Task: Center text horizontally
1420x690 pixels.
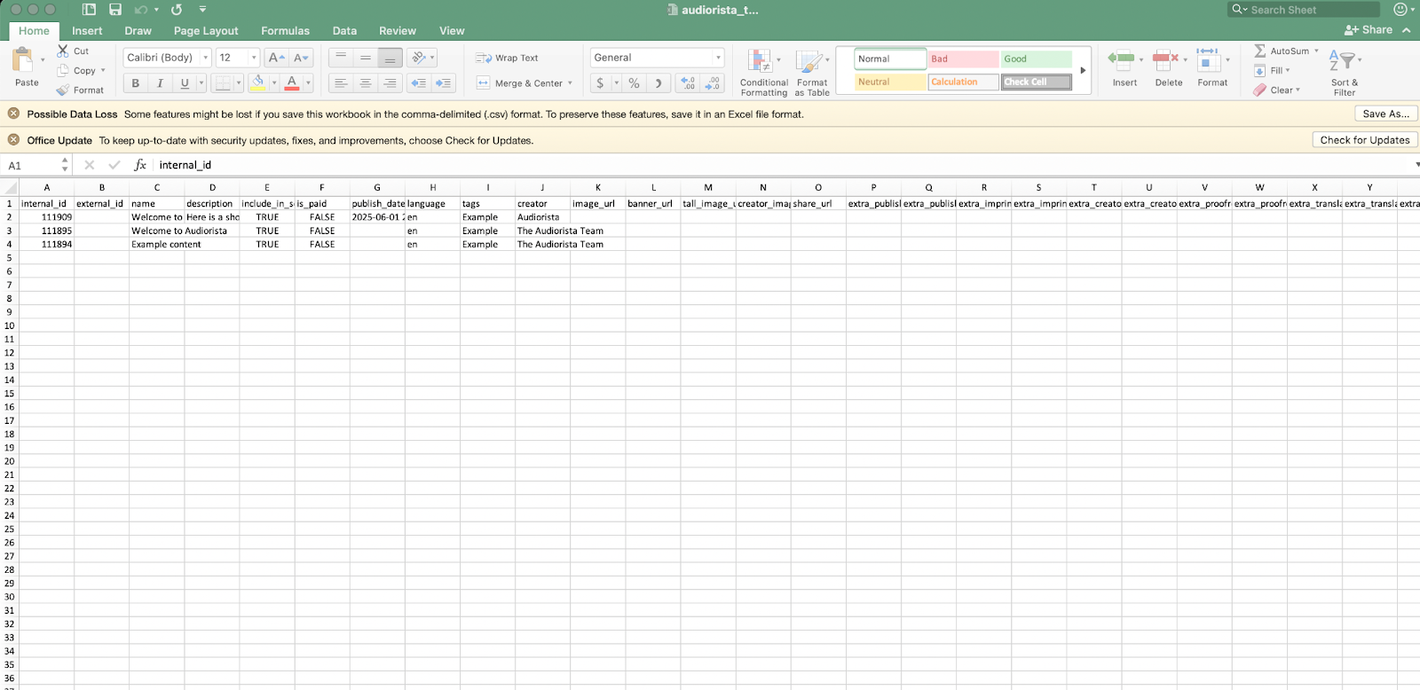Action: (x=365, y=83)
